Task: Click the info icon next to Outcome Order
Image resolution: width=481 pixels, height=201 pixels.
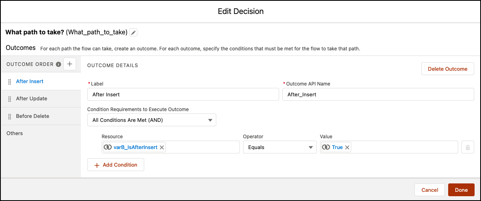Action: tap(58, 64)
